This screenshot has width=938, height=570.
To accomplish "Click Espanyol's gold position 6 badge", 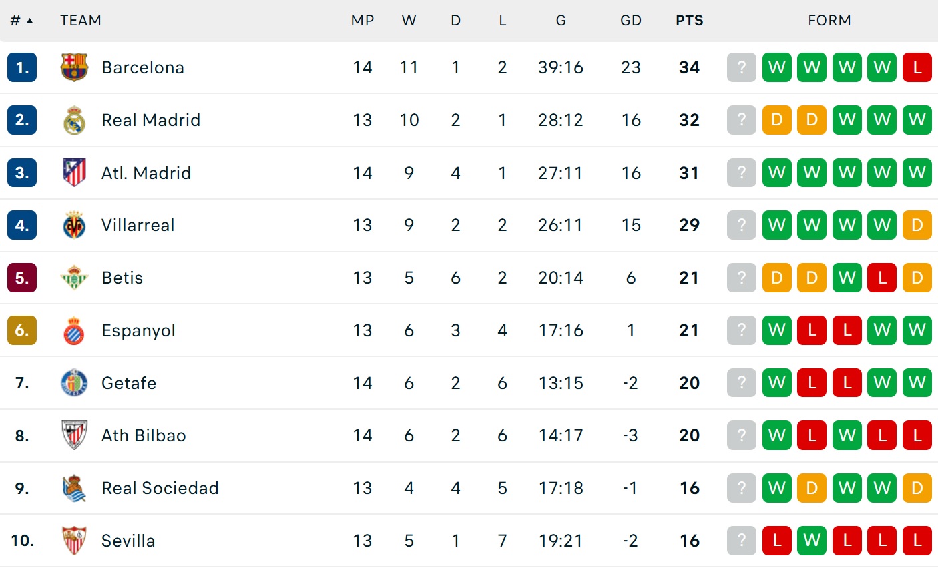I will tap(22, 330).
